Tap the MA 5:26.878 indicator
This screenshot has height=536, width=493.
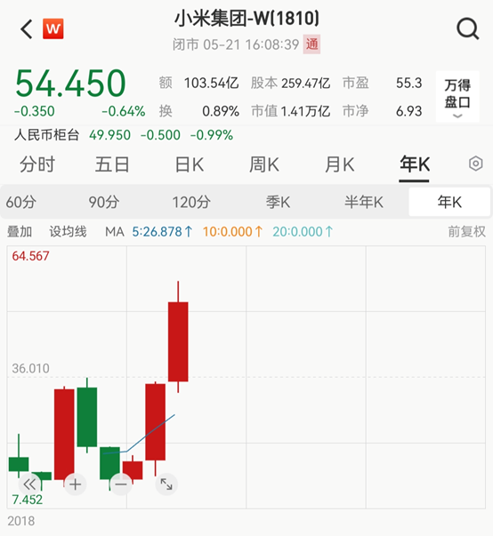point(163,232)
